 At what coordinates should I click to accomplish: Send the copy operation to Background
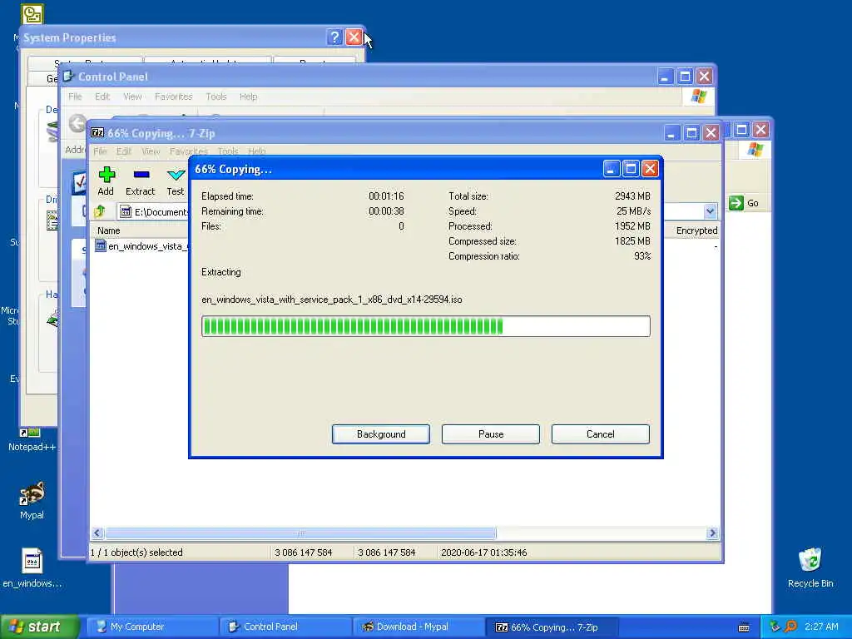click(x=381, y=434)
